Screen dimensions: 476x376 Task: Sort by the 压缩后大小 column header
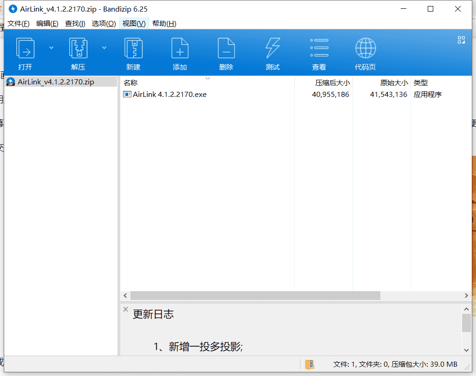click(324, 83)
